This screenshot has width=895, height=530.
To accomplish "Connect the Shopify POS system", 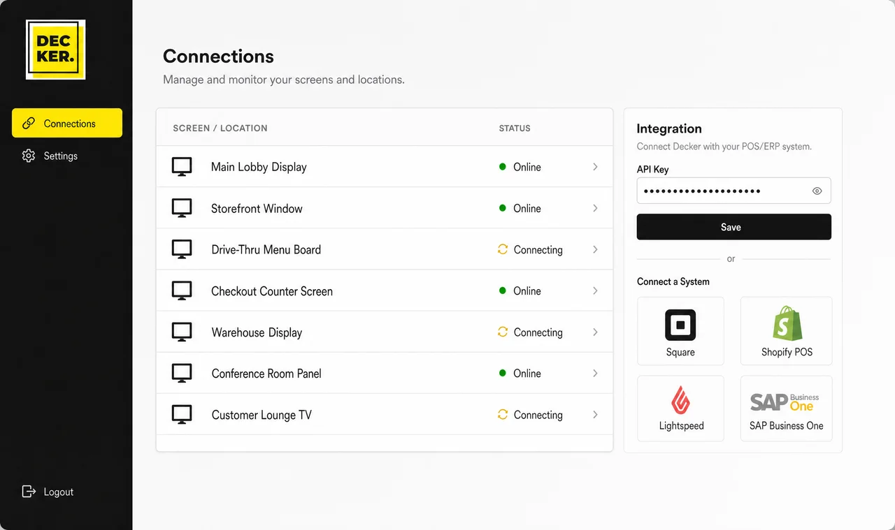I will click(787, 331).
